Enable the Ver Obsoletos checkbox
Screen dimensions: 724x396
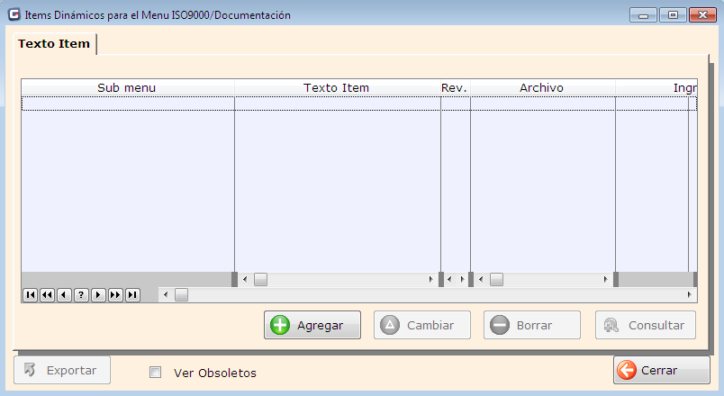(x=155, y=373)
